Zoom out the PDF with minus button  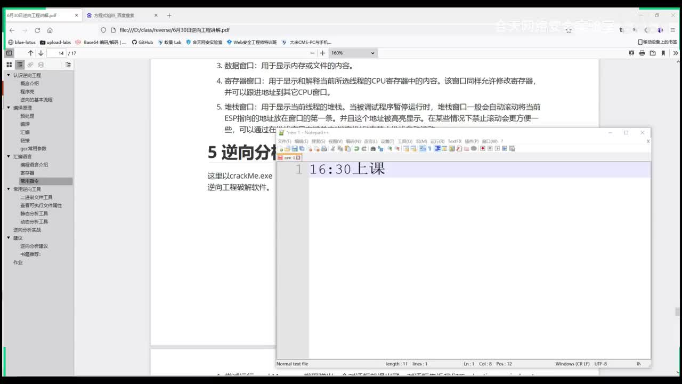click(x=312, y=53)
